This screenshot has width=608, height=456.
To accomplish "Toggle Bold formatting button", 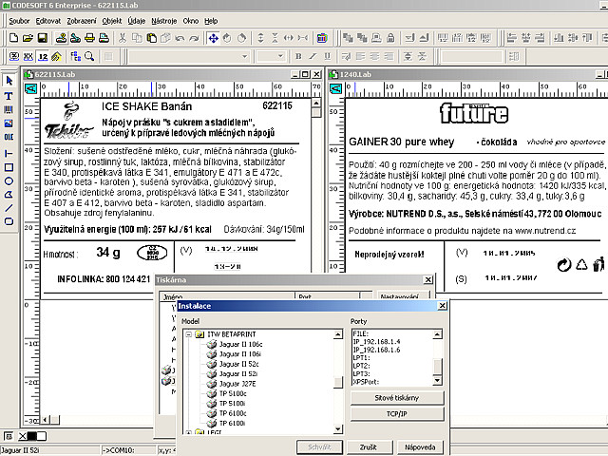I will [x=298, y=57].
